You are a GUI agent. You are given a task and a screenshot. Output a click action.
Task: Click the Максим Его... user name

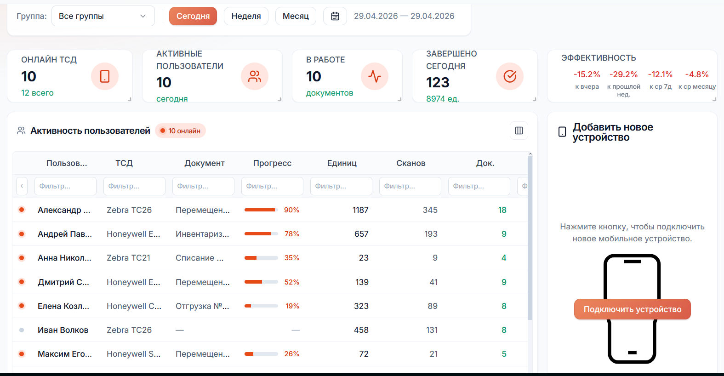(65, 354)
